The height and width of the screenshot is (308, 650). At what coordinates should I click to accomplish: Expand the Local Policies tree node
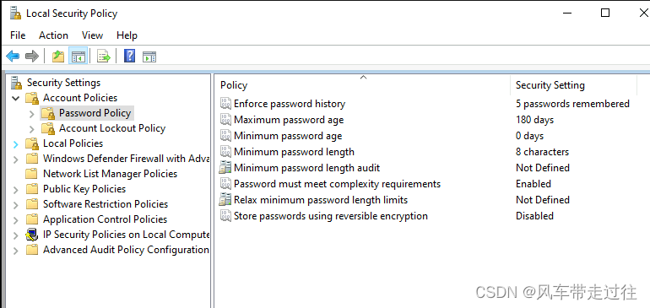(x=16, y=144)
